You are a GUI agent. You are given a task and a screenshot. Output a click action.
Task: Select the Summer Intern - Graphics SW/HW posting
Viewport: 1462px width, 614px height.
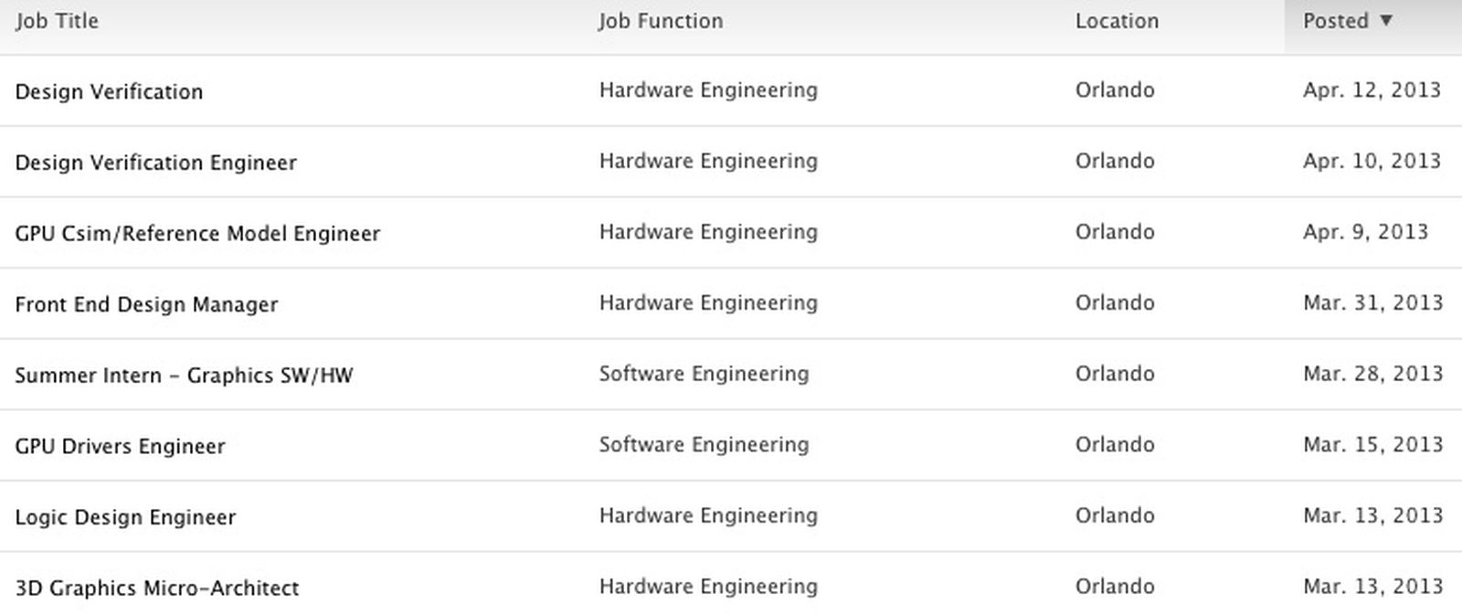pyautogui.click(x=185, y=375)
